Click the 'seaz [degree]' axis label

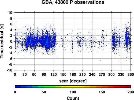(73, 81)
